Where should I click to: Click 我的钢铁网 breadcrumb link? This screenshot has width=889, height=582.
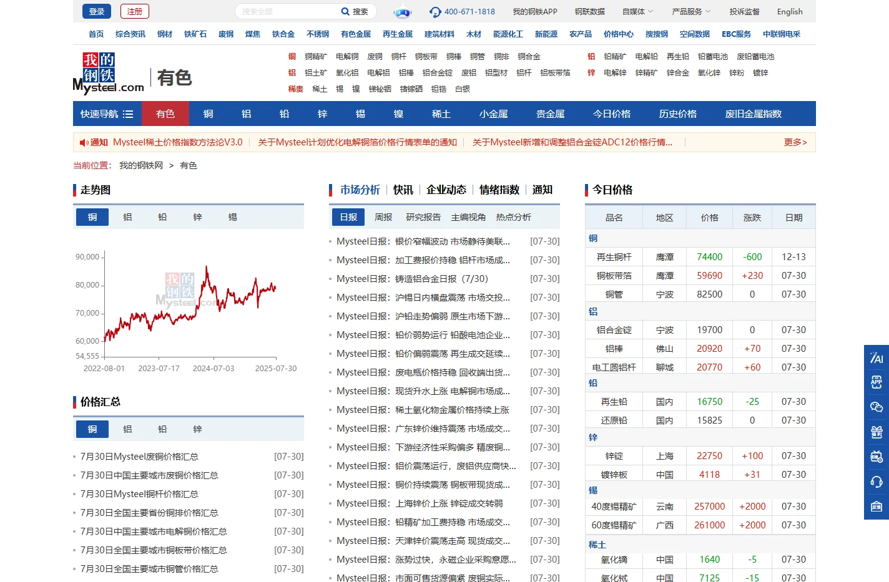click(x=141, y=165)
